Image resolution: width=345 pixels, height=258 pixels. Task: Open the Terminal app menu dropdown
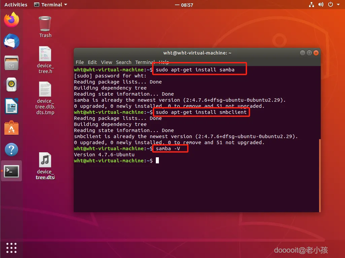point(51,5)
